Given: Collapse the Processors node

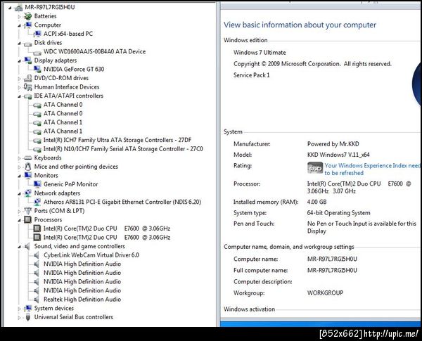Looking at the screenshot, I should click(x=19, y=220).
